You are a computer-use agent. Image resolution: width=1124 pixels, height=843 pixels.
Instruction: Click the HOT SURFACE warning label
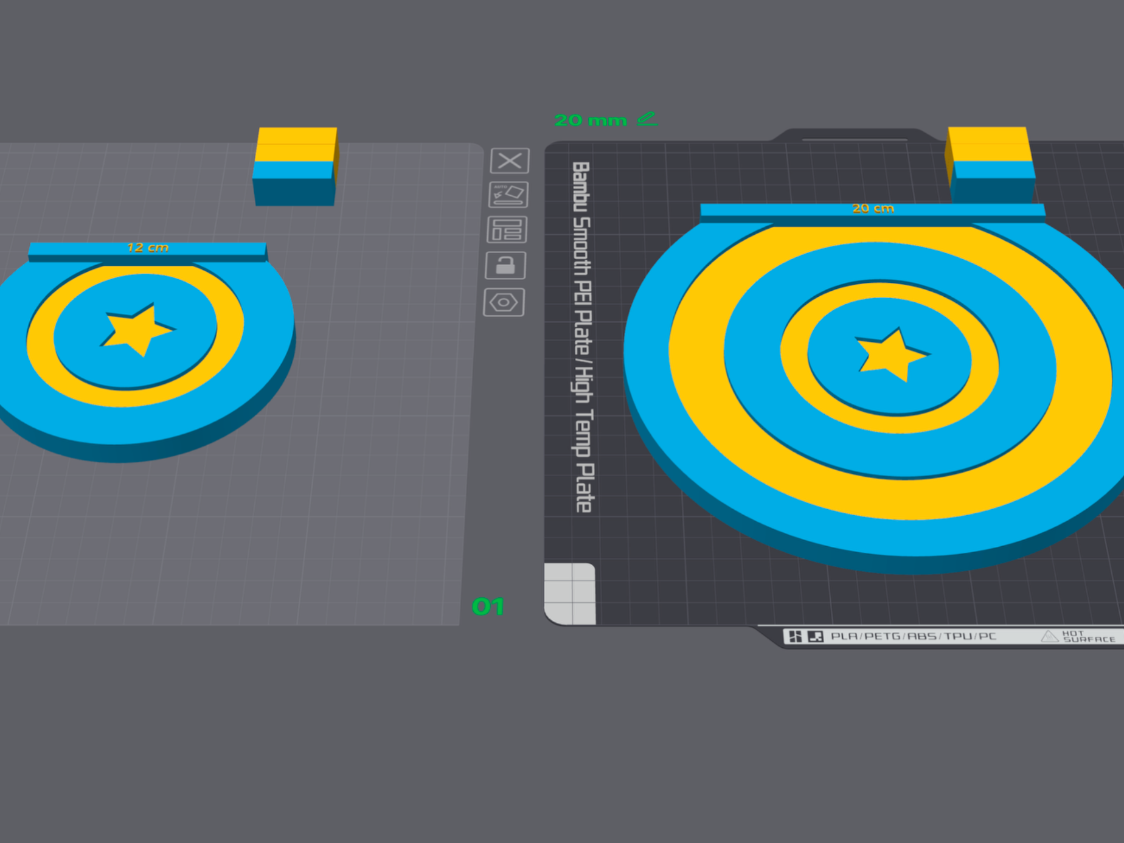coord(1078,636)
